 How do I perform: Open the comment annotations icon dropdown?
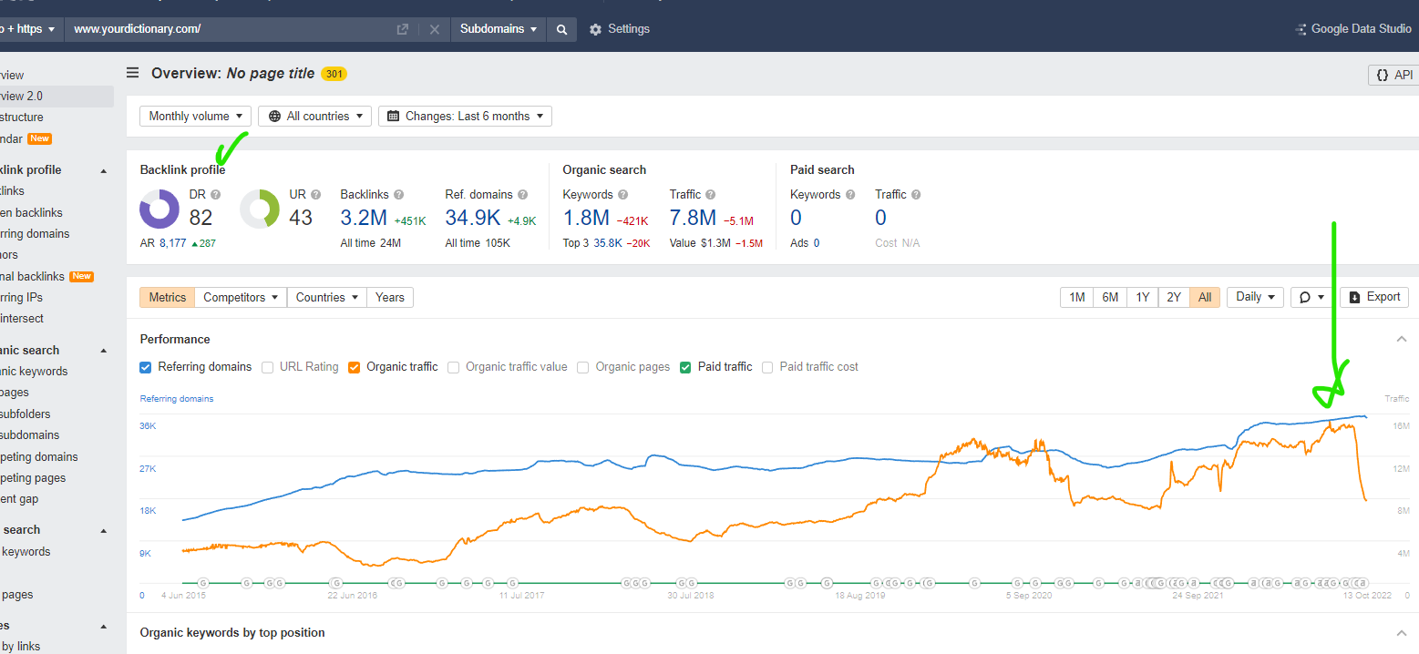pyautogui.click(x=1311, y=297)
